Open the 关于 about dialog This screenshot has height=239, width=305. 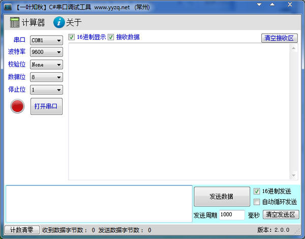click(67, 22)
